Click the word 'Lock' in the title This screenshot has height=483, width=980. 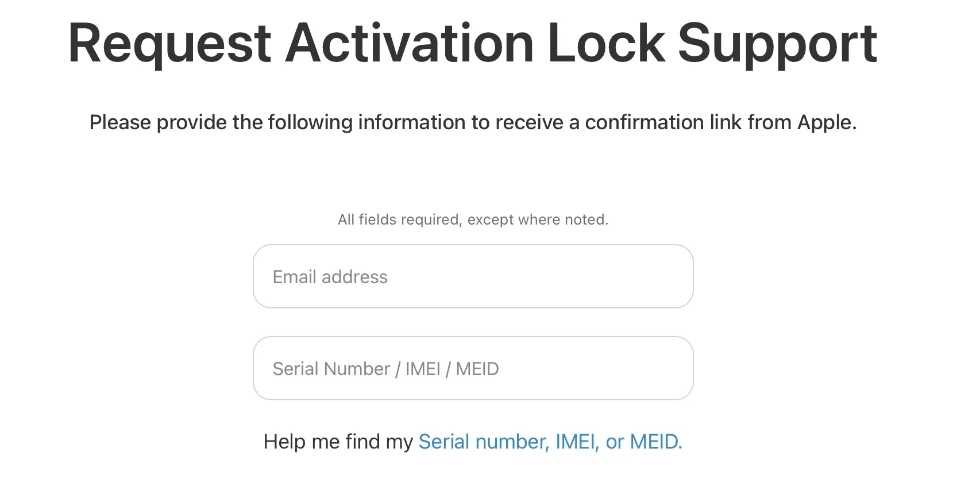coord(605,43)
